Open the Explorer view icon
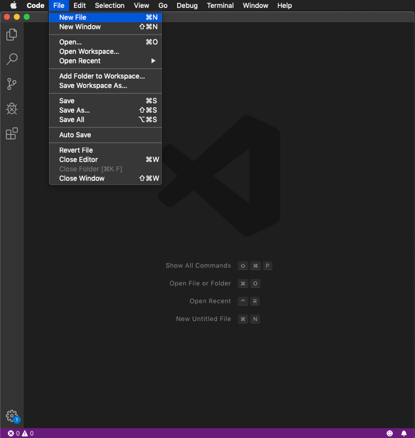The height and width of the screenshot is (438, 415). pos(12,35)
